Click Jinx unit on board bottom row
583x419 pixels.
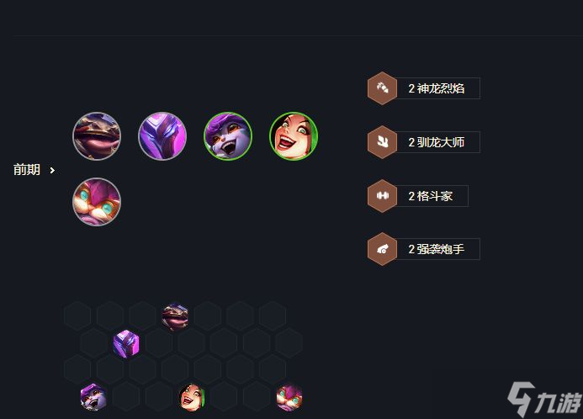[192, 397]
